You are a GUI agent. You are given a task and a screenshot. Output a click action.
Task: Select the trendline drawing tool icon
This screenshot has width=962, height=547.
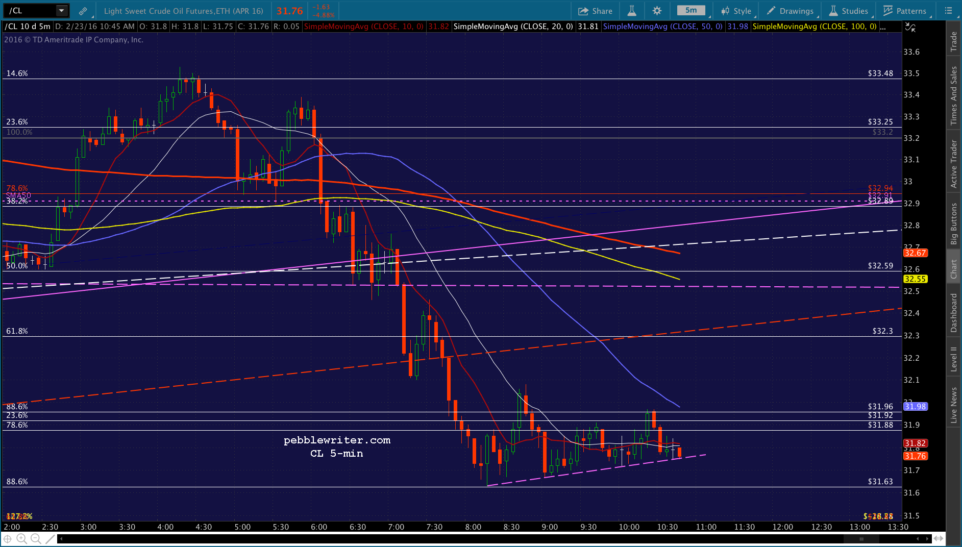(x=50, y=539)
